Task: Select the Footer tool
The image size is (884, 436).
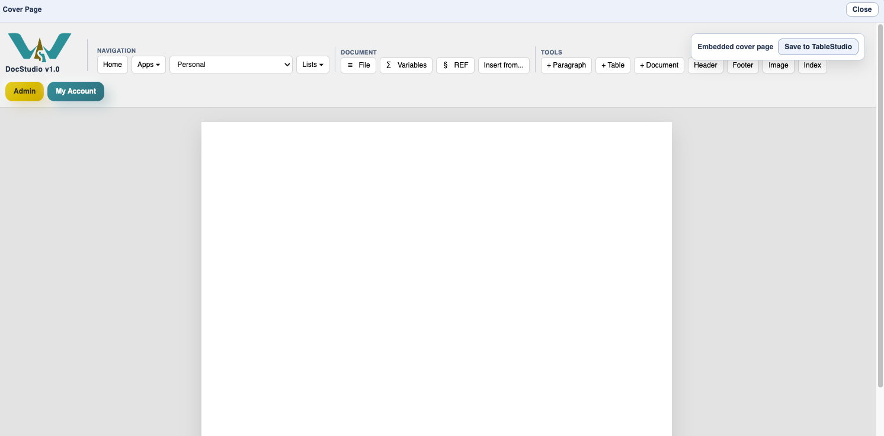Action: click(x=743, y=65)
